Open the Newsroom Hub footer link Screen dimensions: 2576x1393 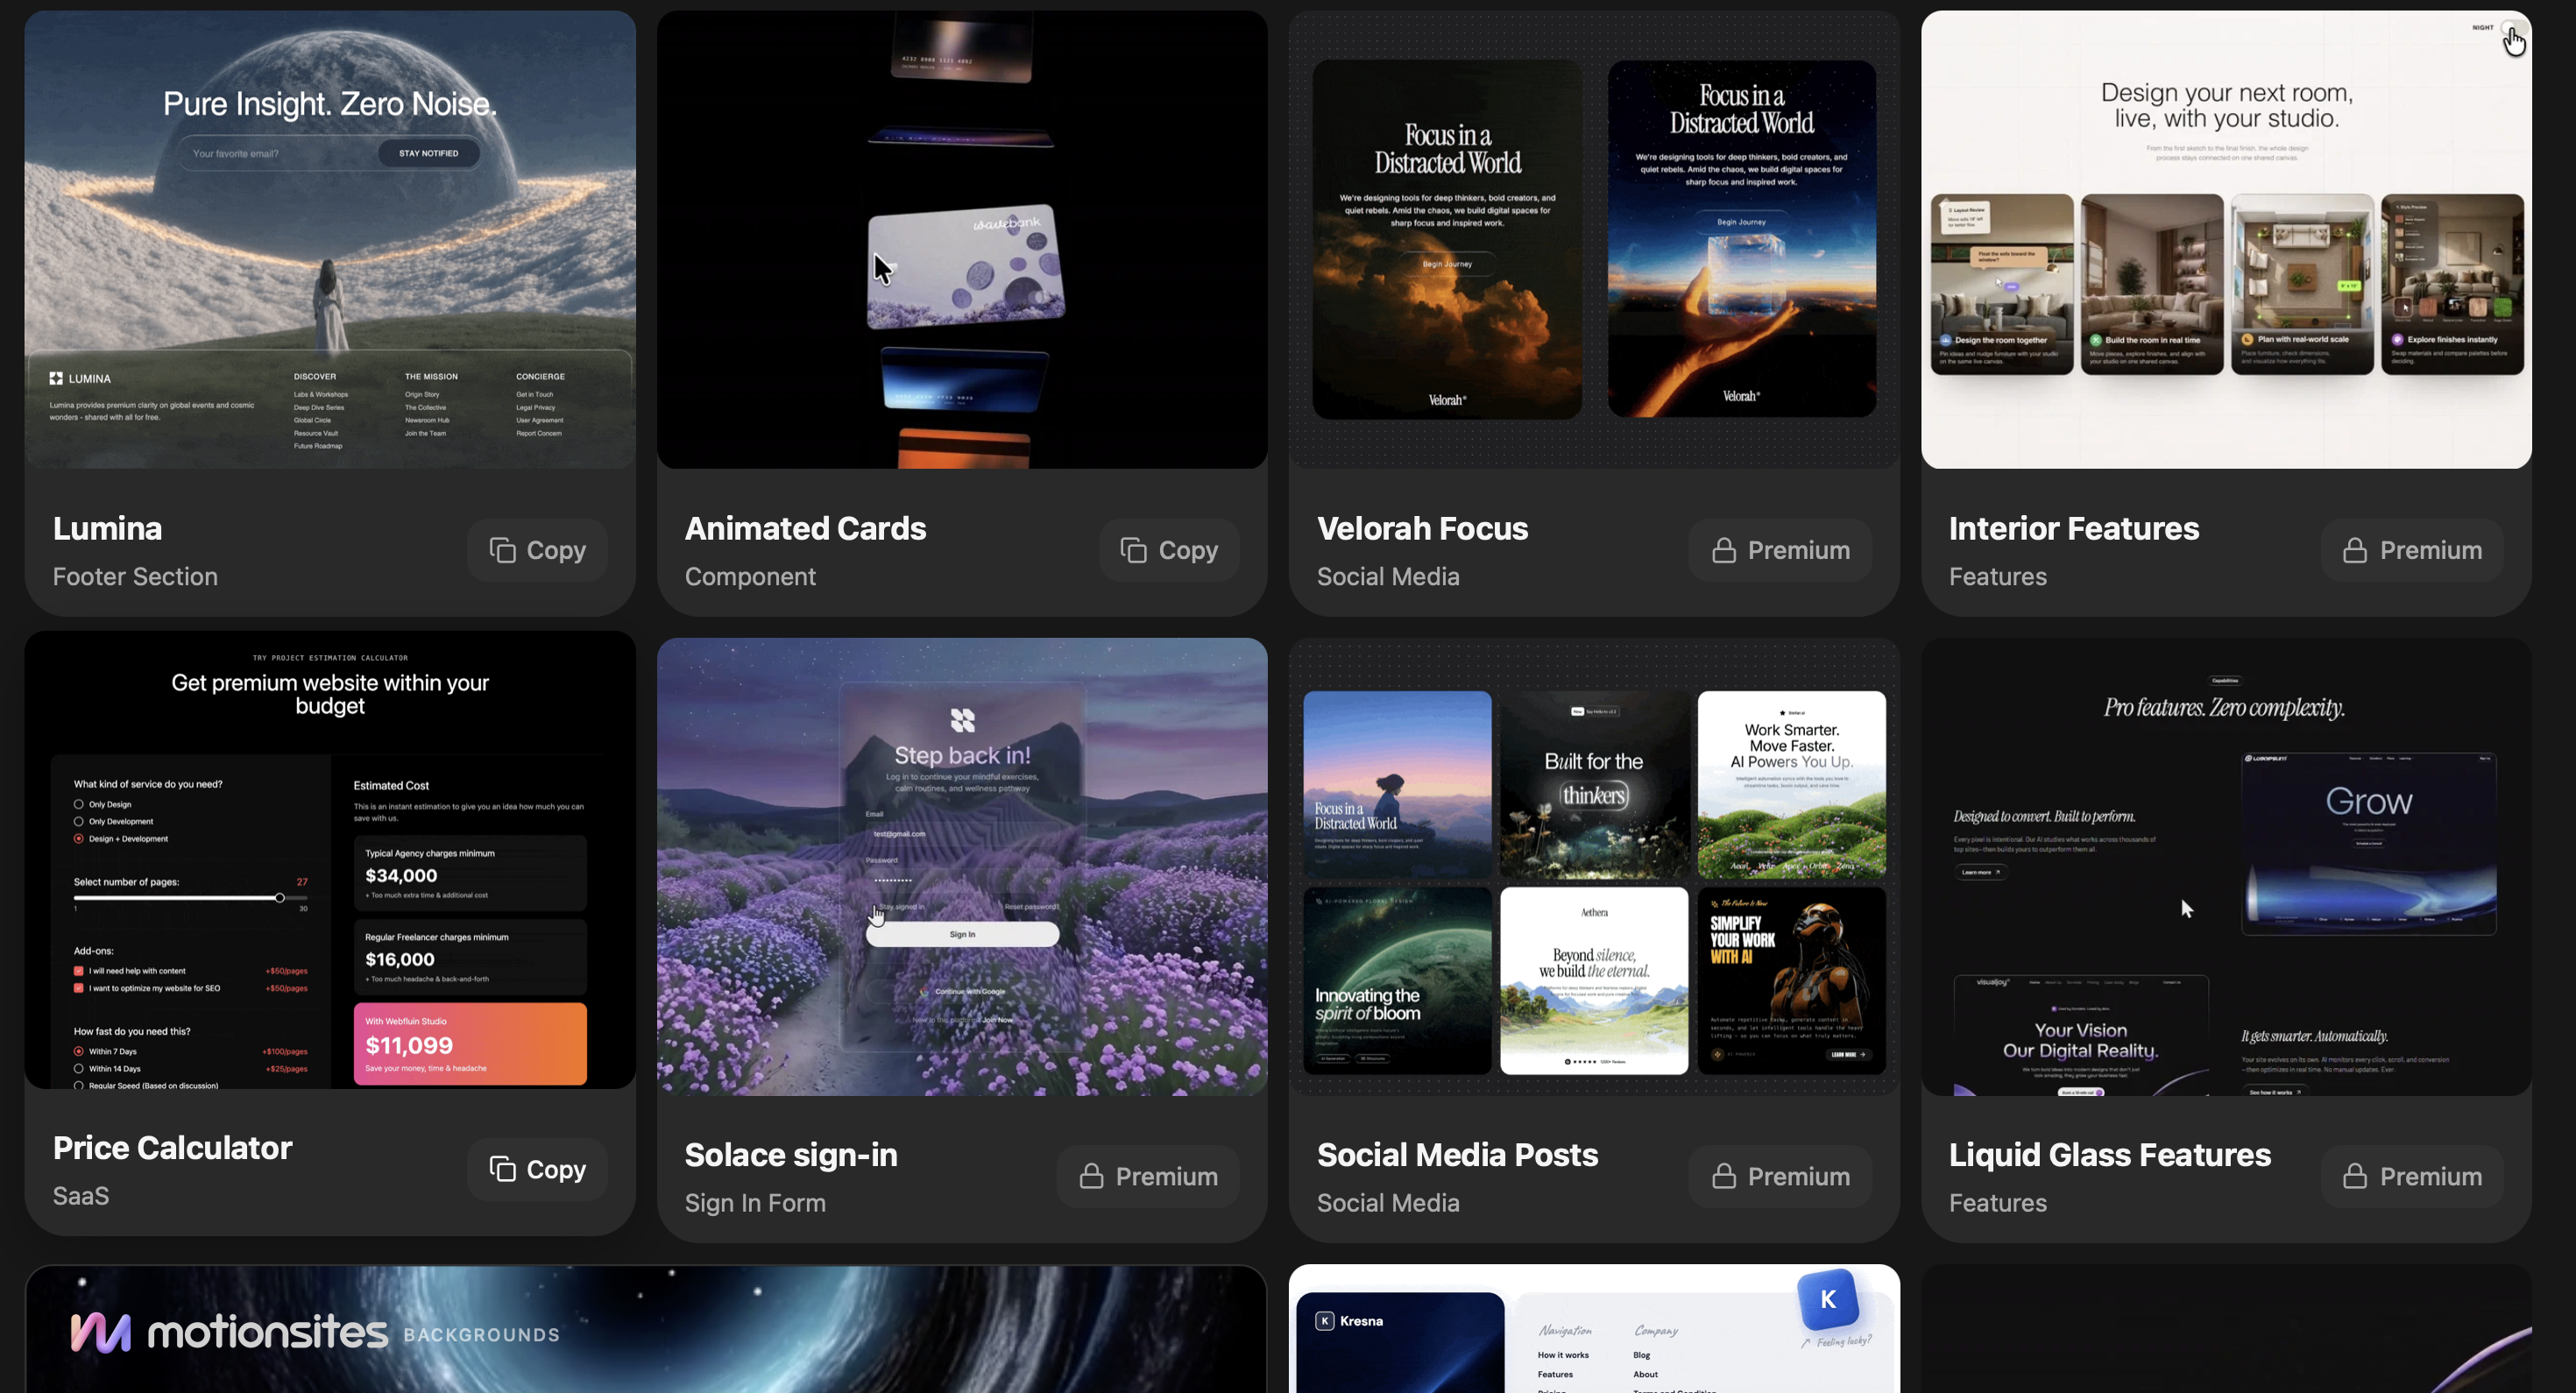[427, 420]
